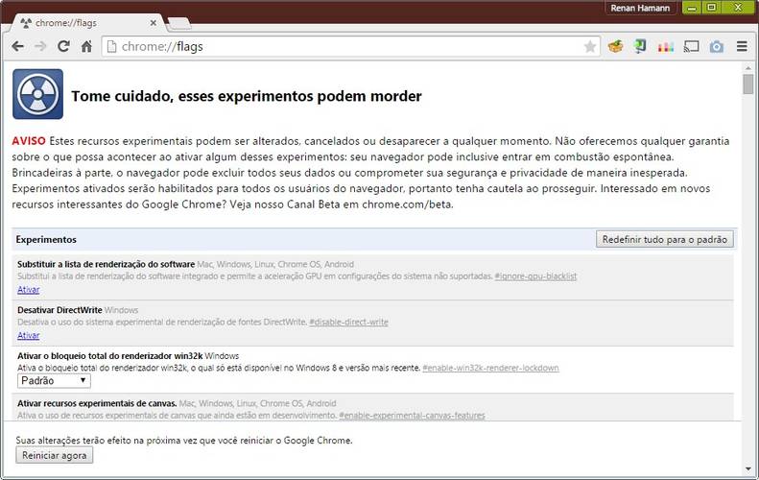Close the chrome://flags tab

pyautogui.click(x=153, y=23)
